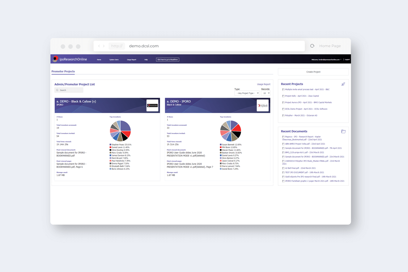Screen dimensions: 408x272
Task: Open Usage Report in the top navigation
Action: (131, 60)
